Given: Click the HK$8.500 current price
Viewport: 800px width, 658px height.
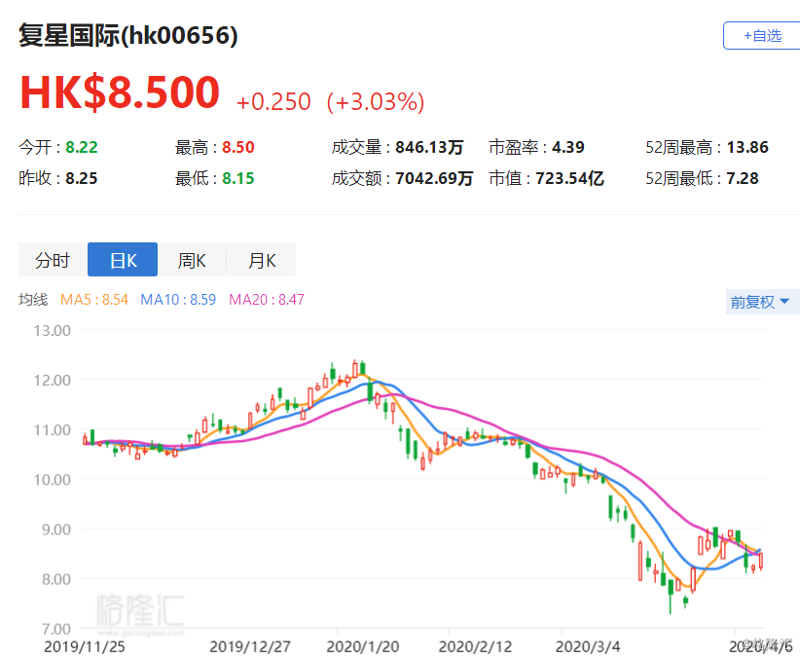Looking at the screenshot, I should coord(120,92).
